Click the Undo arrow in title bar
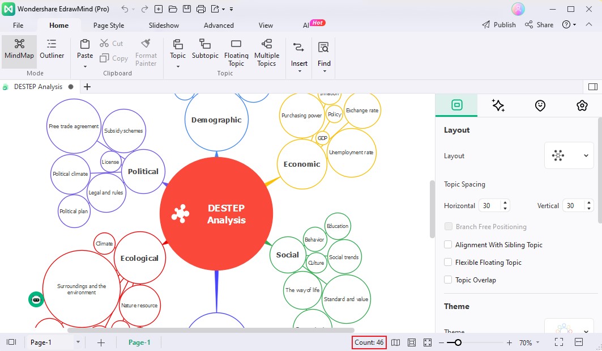Image resolution: width=602 pixels, height=351 pixels. click(125, 9)
